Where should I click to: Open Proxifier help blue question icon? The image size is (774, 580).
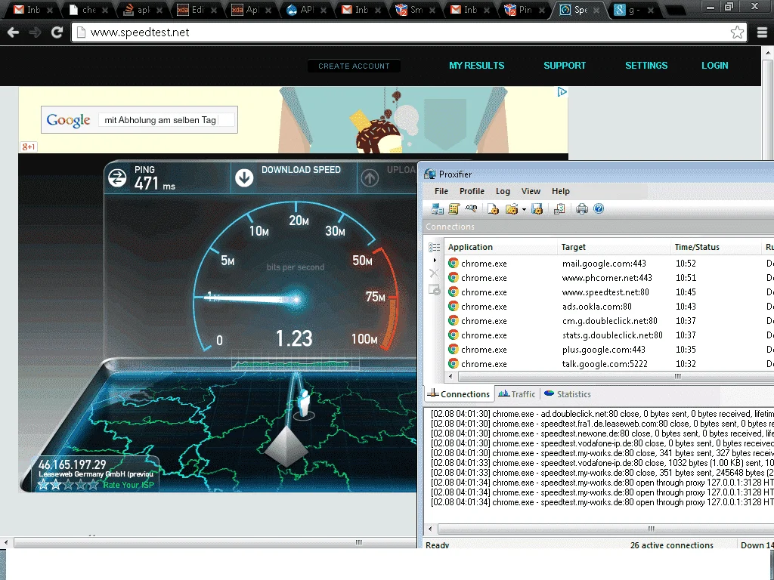tap(599, 208)
